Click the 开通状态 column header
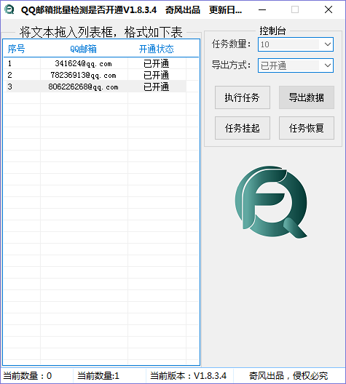 click(x=157, y=49)
